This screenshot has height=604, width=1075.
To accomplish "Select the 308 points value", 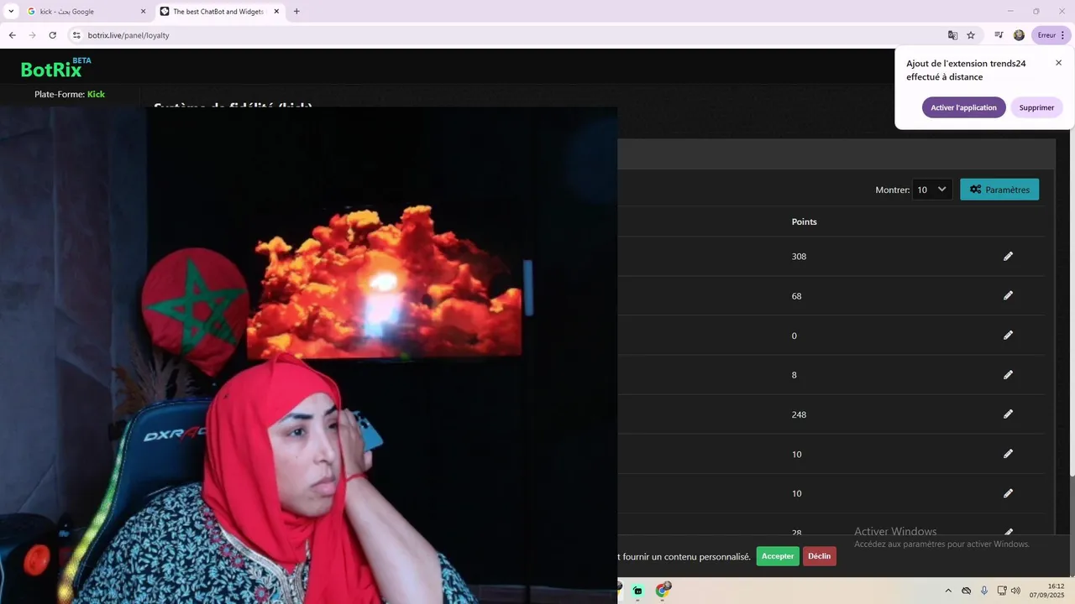I will [x=799, y=256].
